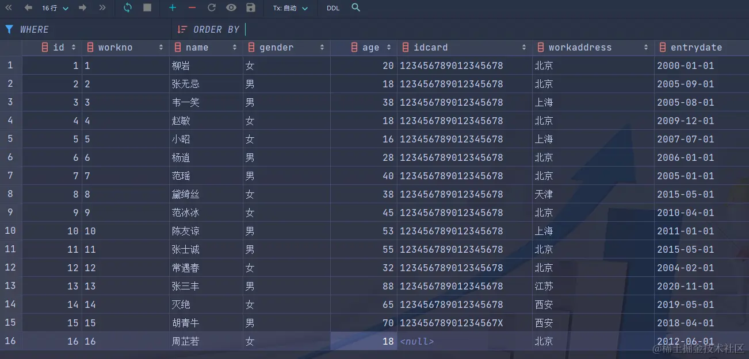The height and width of the screenshot is (359, 749).
Task: Sort by the workaddress column arrows
Action: (646, 48)
